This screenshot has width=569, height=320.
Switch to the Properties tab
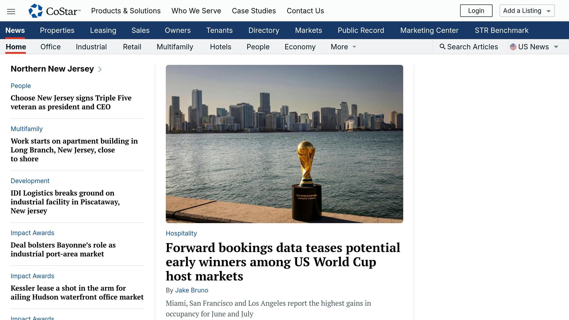57,30
